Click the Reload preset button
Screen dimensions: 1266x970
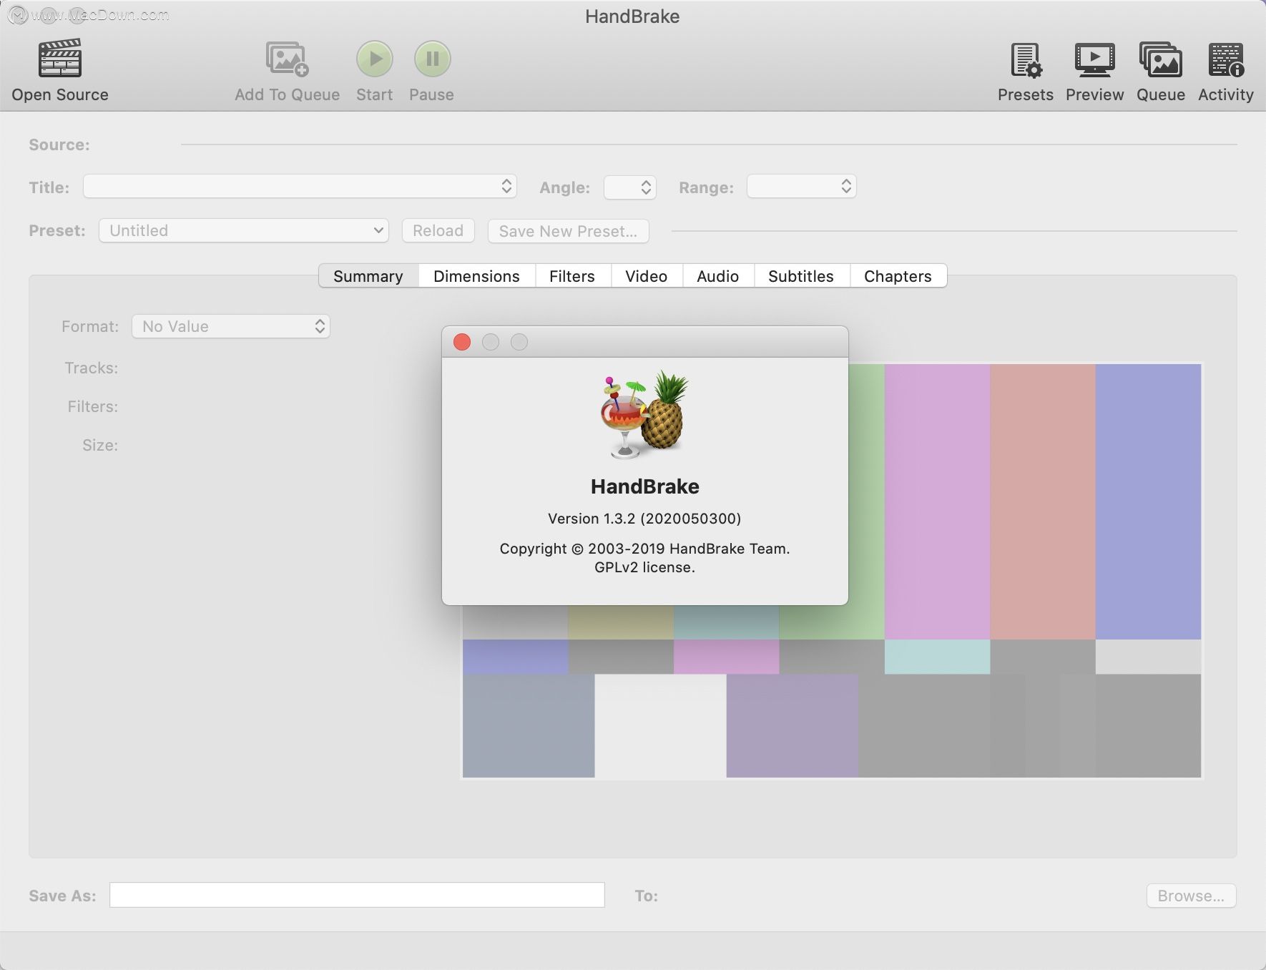click(x=438, y=230)
